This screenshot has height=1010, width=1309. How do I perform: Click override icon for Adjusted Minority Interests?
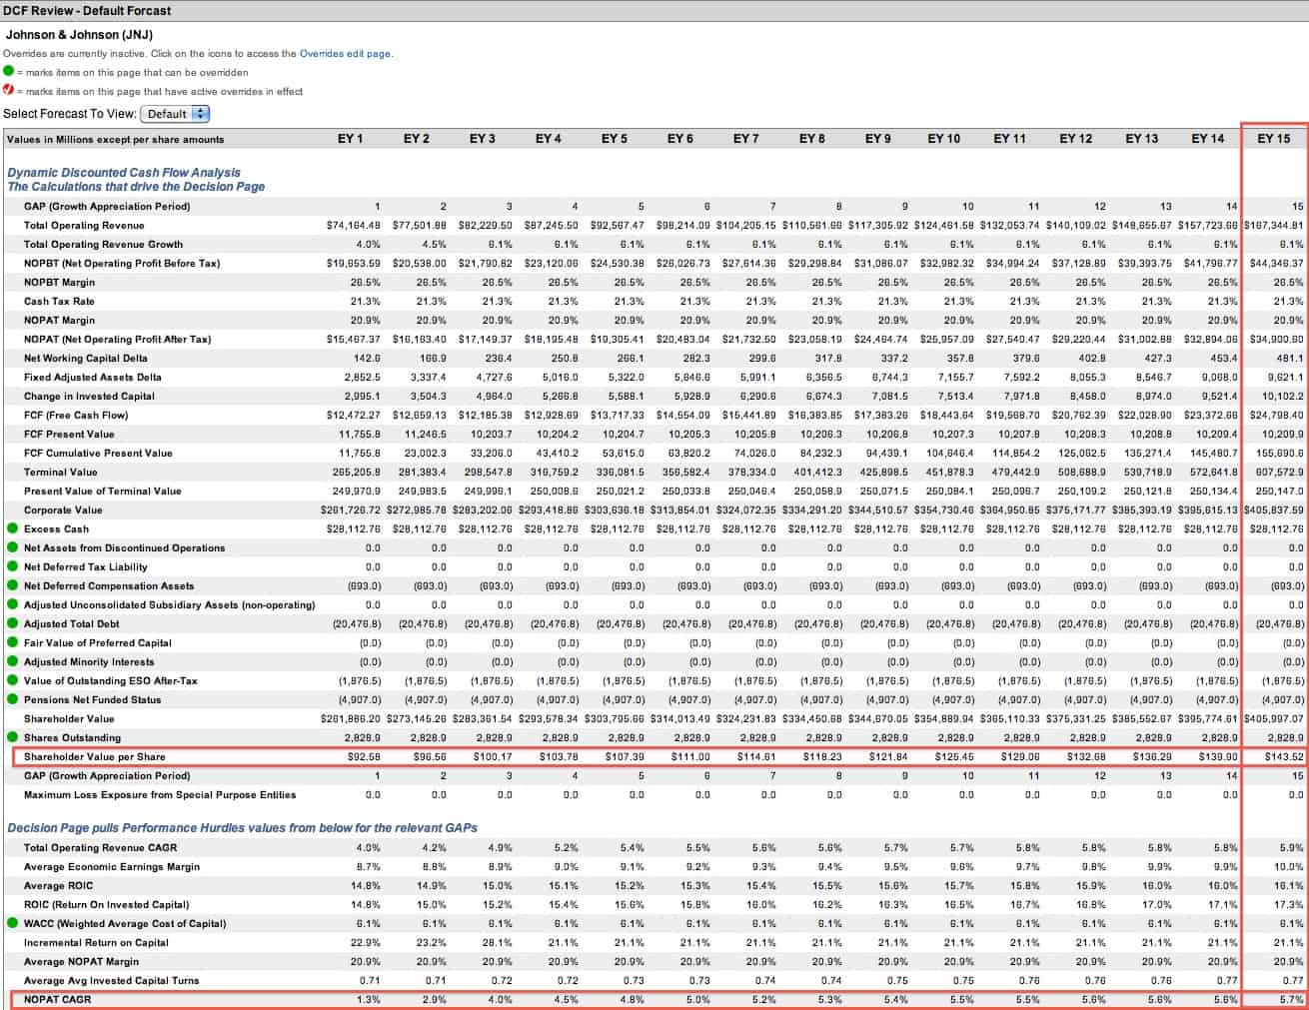(12, 661)
